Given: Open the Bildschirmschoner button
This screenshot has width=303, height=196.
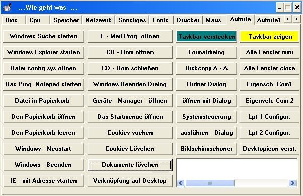Looking at the screenshot, I should (x=206, y=149).
